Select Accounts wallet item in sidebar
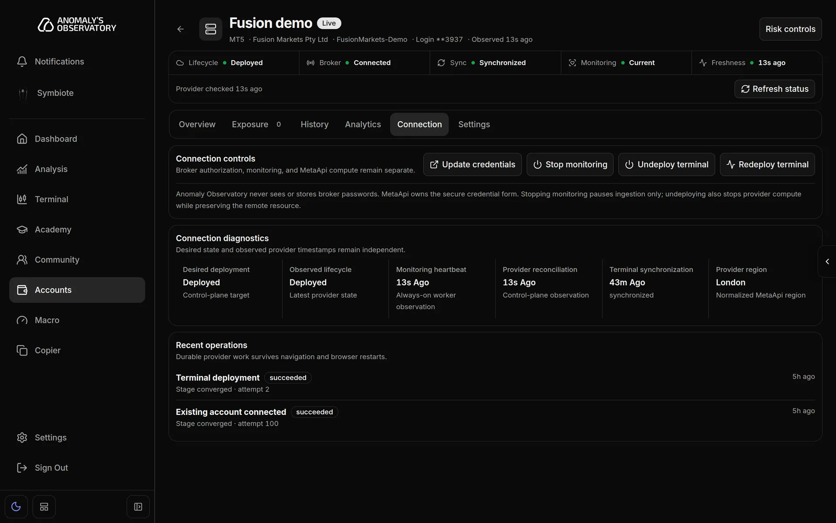 (x=77, y=290)
